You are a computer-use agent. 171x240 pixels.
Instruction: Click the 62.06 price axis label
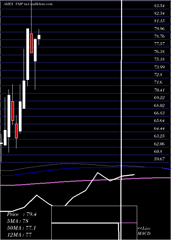[159, 144]
